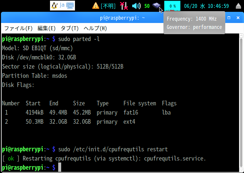Click the 'Model: SD EB1QT (sd/mmc)' line

(x=37, y=48)
